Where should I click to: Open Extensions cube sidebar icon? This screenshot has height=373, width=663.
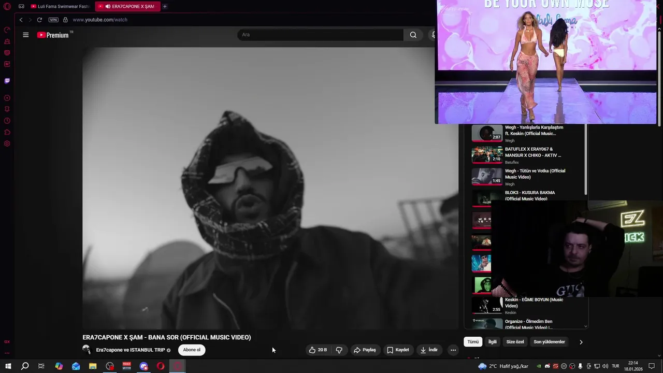point(7,132)
